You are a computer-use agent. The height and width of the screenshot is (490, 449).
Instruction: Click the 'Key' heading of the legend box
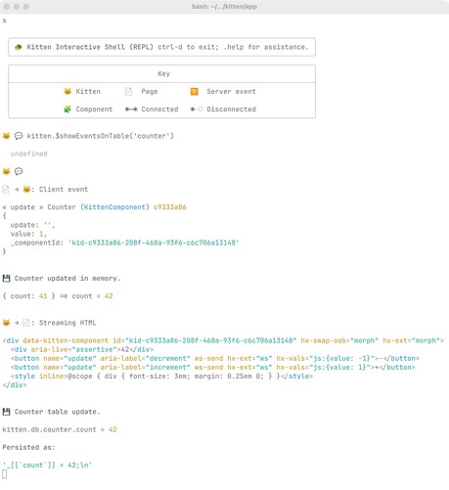click(x=163, y=73)
